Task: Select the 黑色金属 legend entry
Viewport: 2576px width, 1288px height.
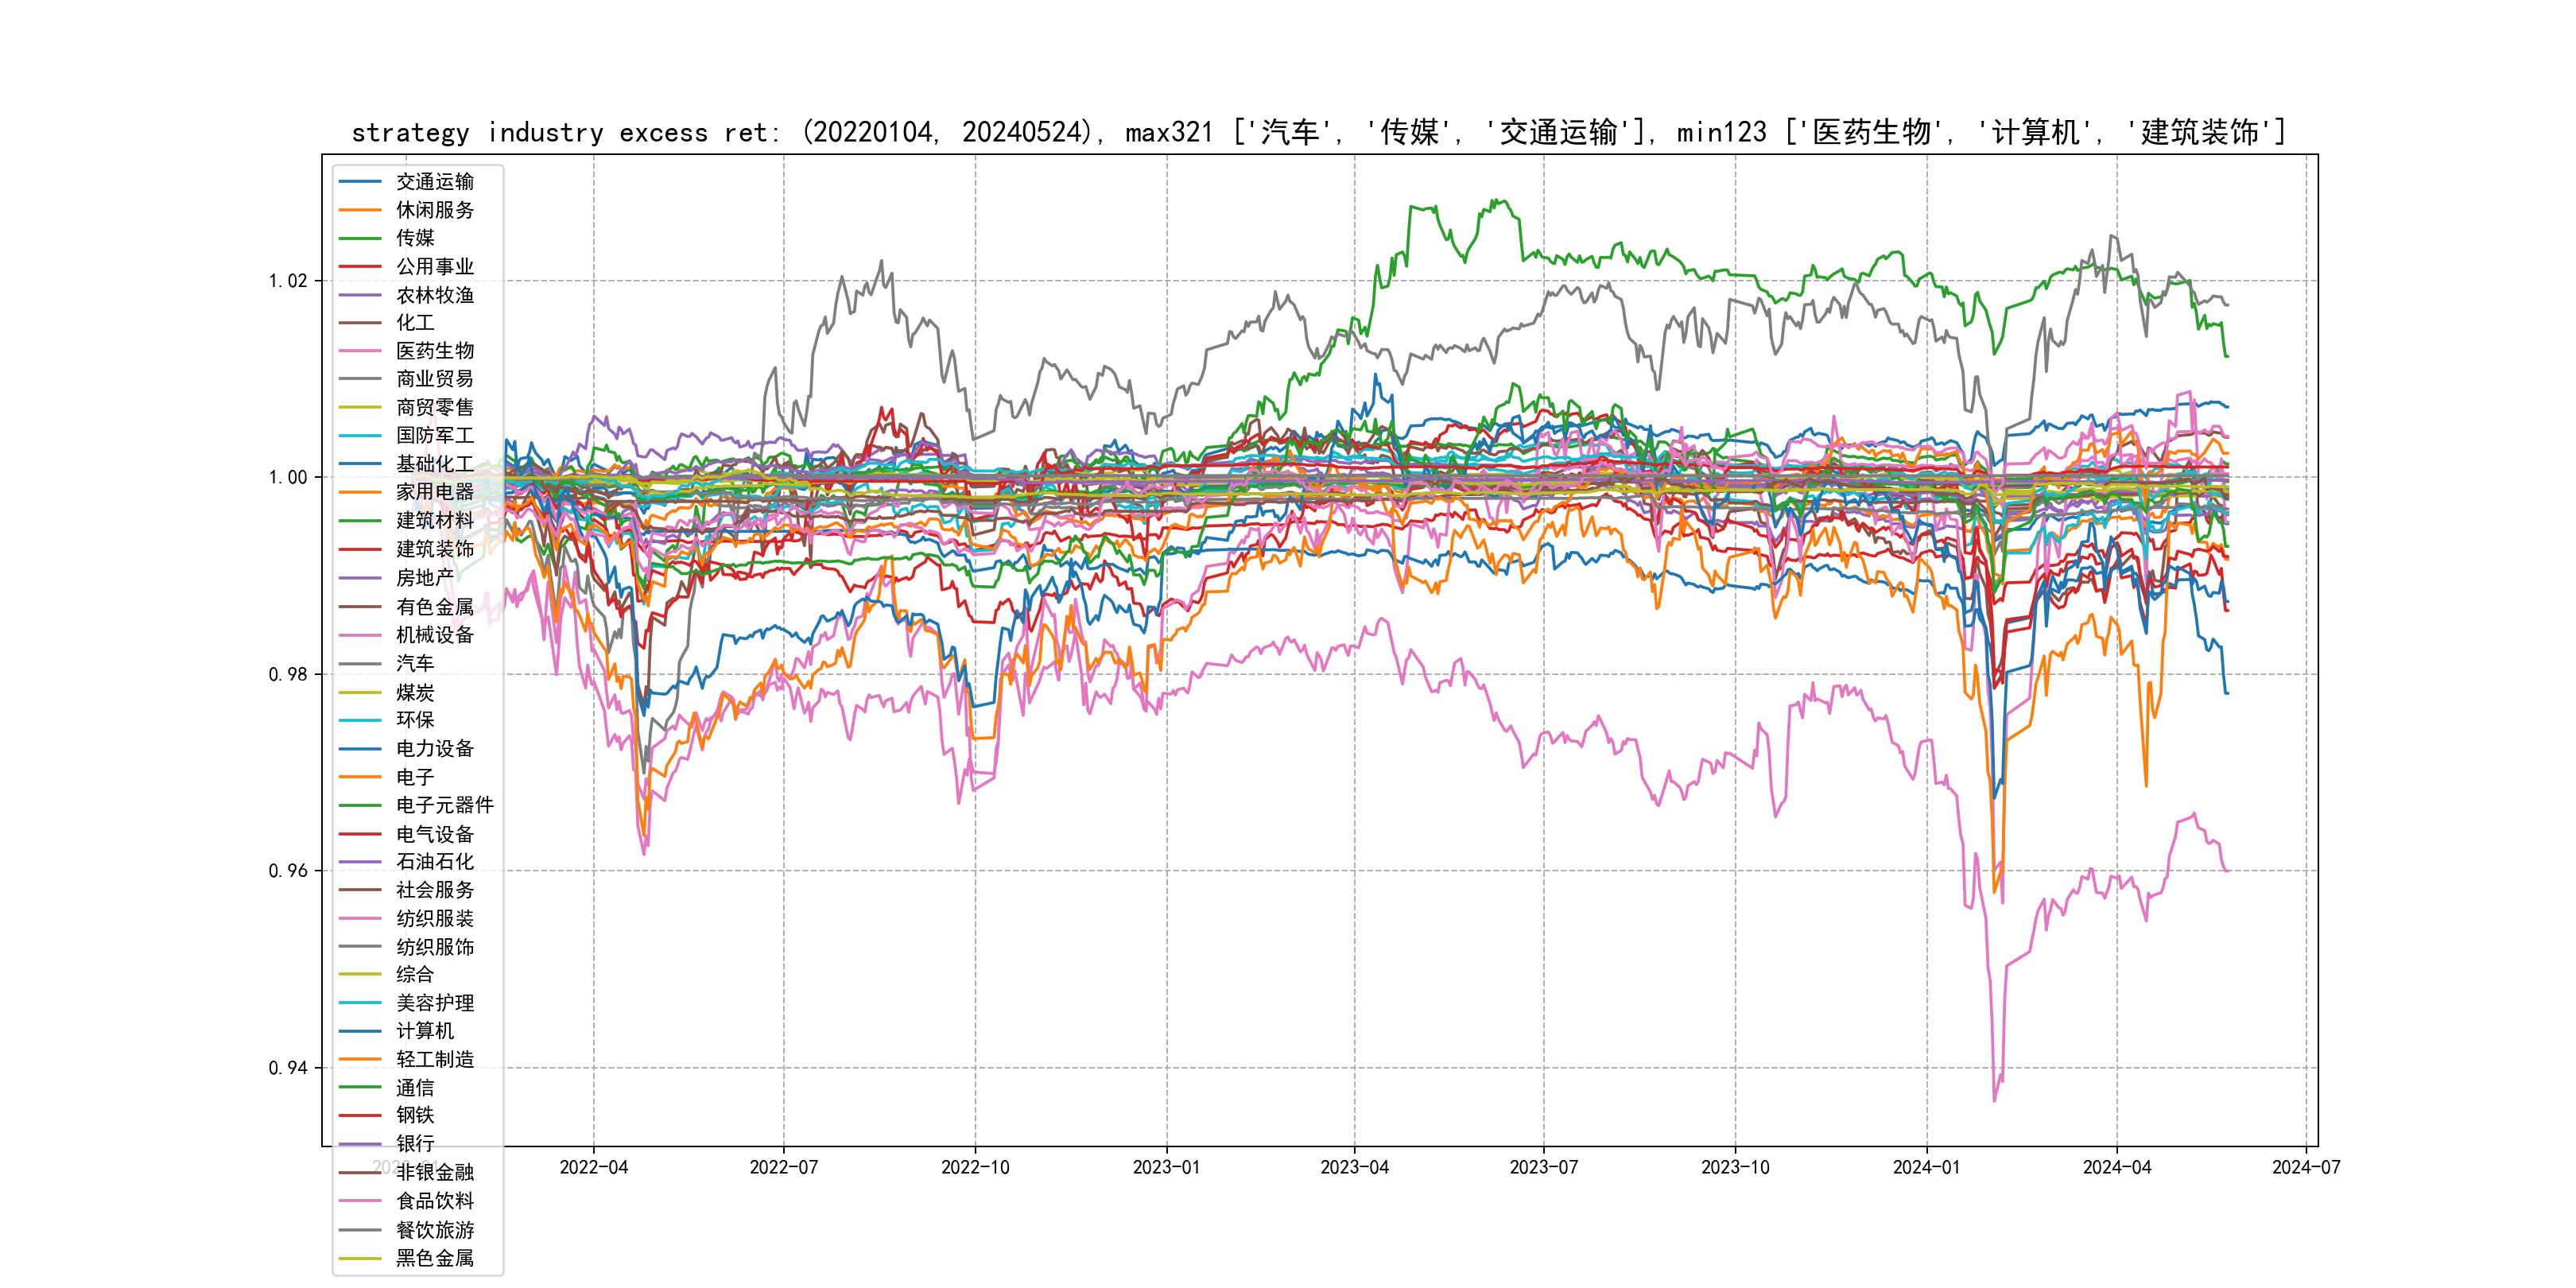Action: [x=434, y=1258]
